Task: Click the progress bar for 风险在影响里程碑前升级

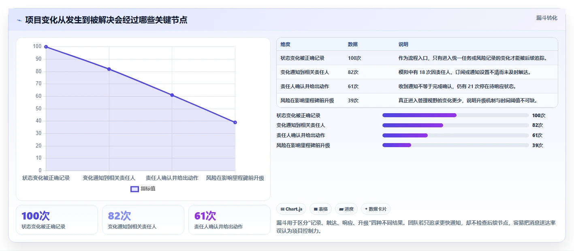Action: coord(456,145)
